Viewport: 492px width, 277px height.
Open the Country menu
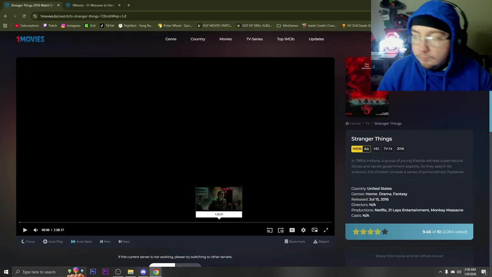198,39
